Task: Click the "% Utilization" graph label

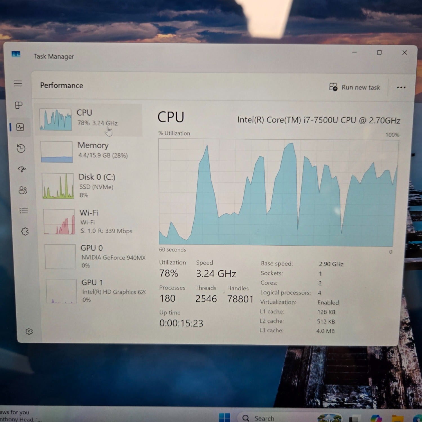Action: [x=174, y=133]
